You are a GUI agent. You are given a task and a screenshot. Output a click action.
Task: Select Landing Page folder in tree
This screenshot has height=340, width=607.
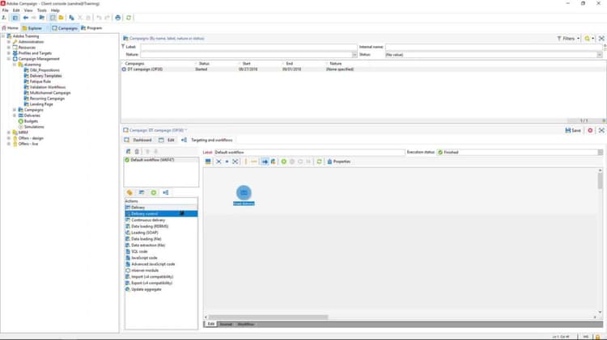pos(41,104)
